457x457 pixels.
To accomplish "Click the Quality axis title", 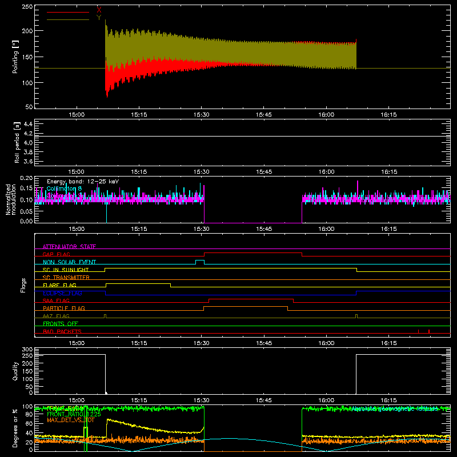I will (x=15, y=371).
